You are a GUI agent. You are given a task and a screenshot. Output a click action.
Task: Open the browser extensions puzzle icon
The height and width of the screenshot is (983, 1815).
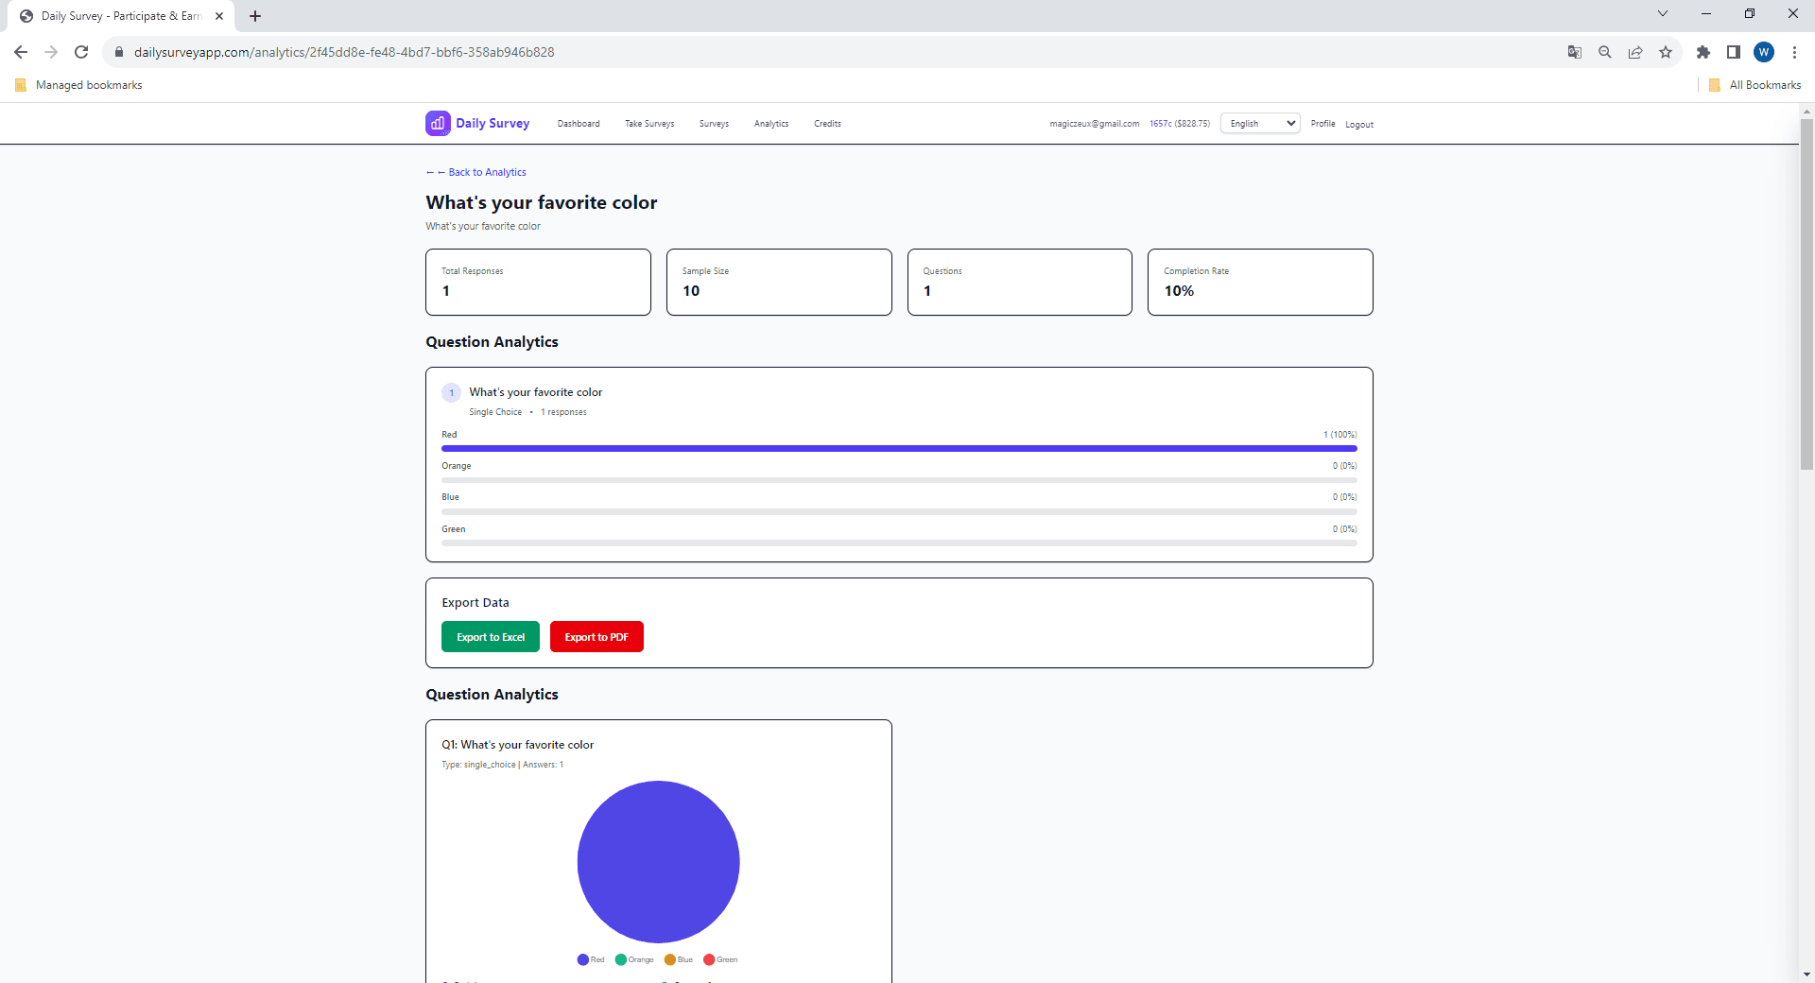[1704, 52]
